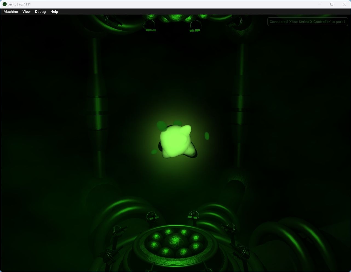The width and height of the screenshot is (351, 272).
Task: Maximize the xemu emulator window
Action: pos(332,4)
